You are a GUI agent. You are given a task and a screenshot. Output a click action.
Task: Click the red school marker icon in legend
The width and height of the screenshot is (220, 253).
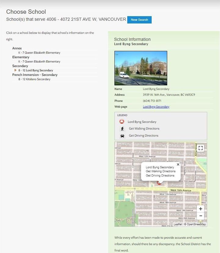point(122,122)
